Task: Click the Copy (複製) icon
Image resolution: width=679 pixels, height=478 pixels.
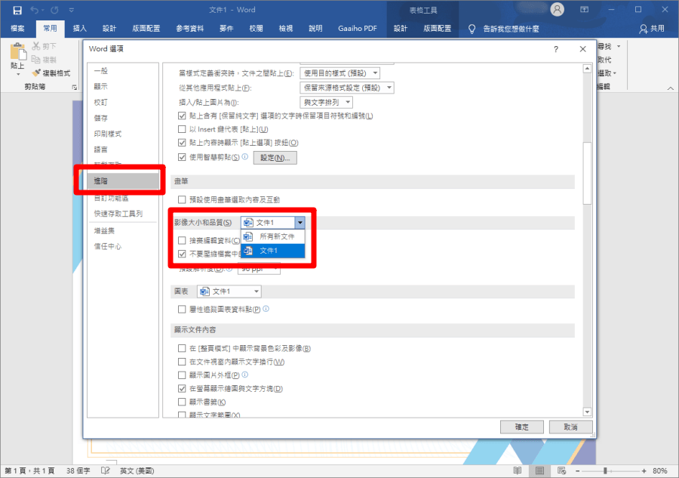Action: pos(36,60)
